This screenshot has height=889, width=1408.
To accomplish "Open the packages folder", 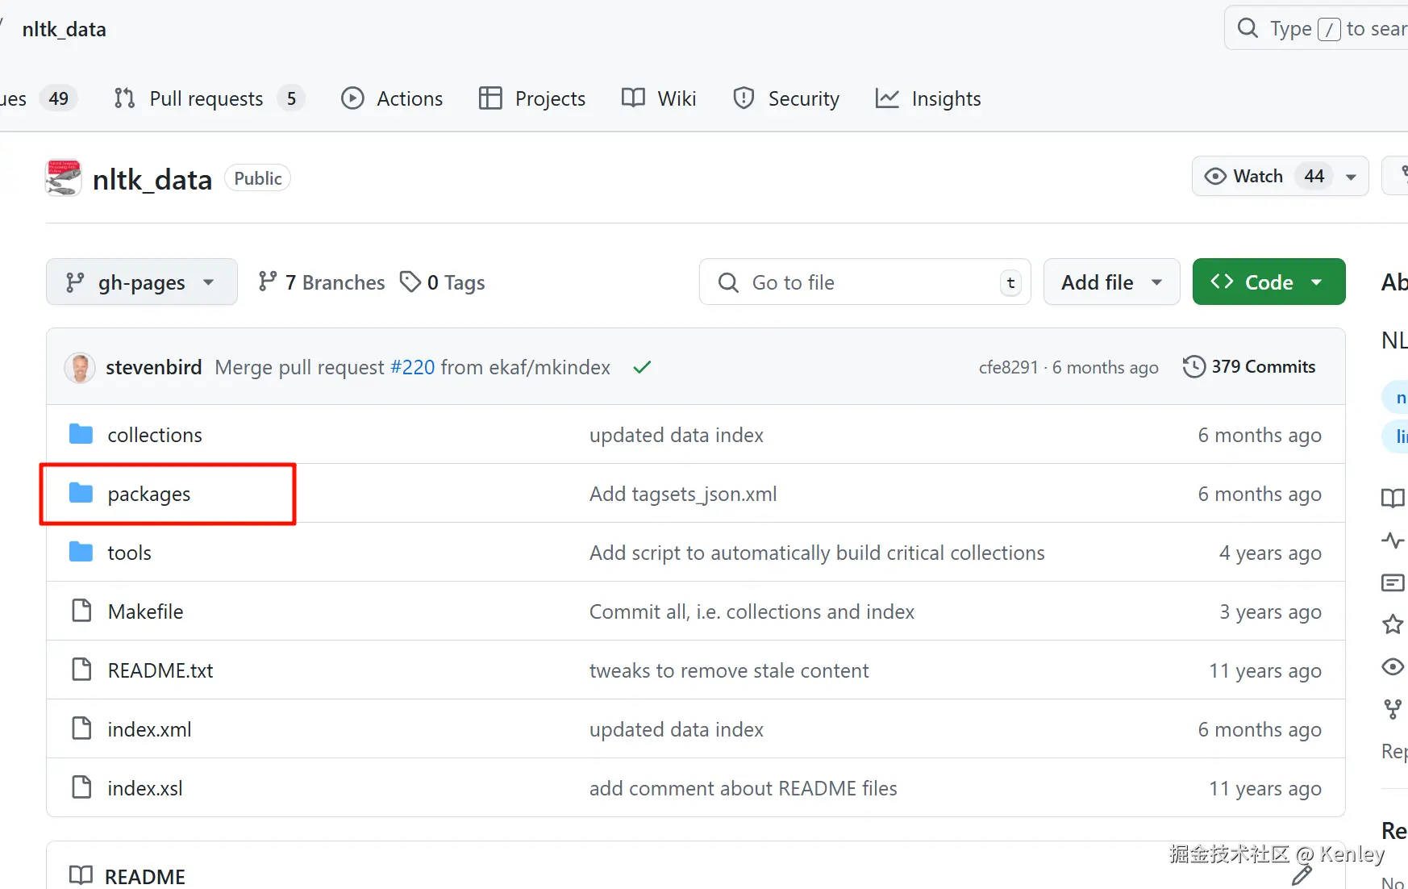I will point(149,494).
